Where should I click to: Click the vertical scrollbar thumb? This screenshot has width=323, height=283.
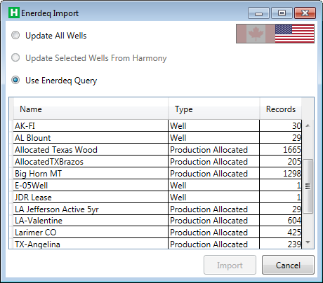[x=308, y=186]
